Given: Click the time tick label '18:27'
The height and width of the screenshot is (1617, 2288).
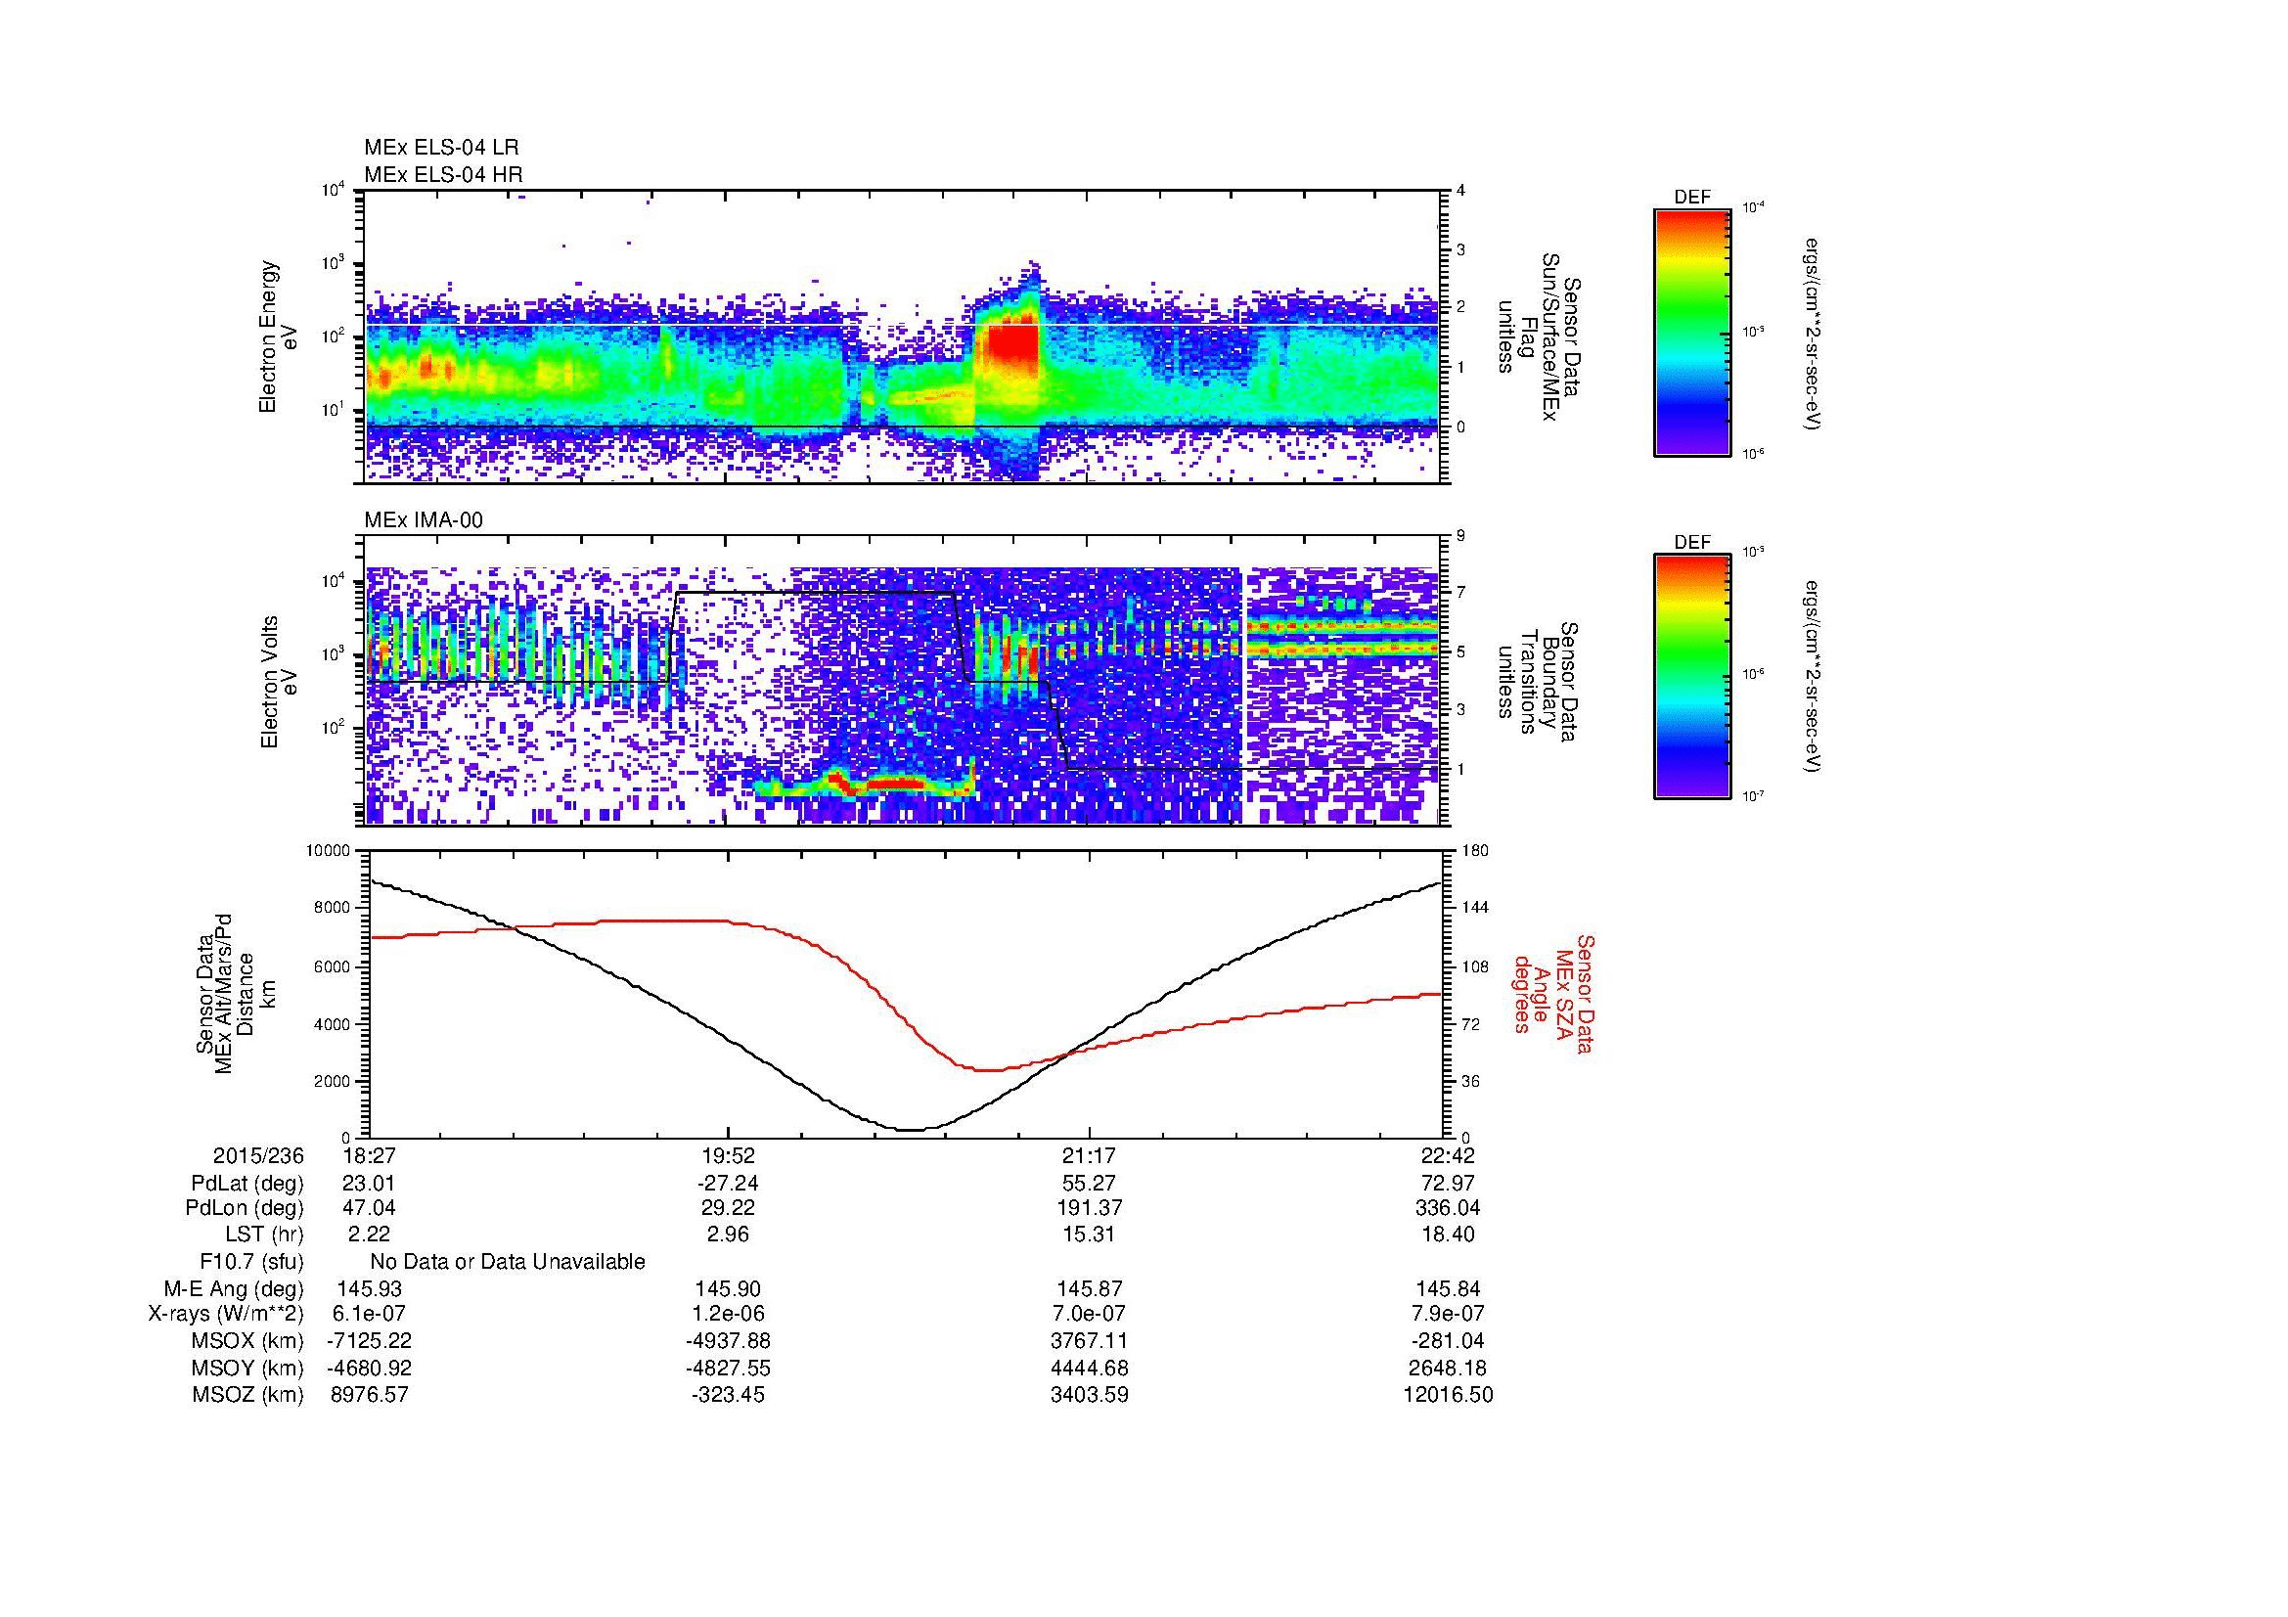Looking at the screenshot, I should pos(369,1155).
